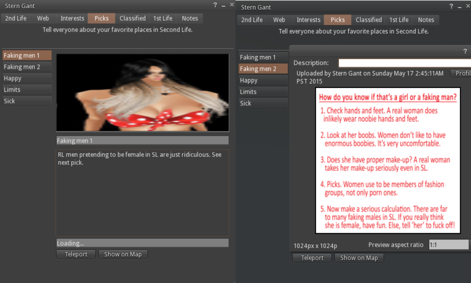Select 'Faking men 1' pick in left window
The height and width of the screenshot is (283, 471).
point(27,55)
